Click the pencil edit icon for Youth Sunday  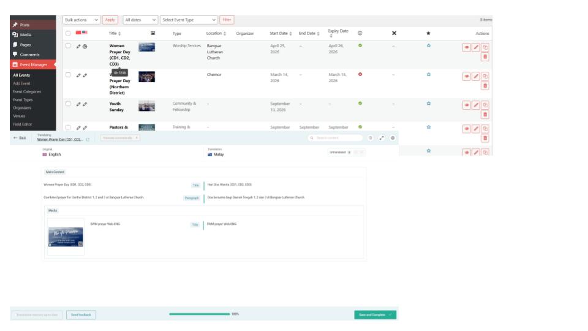476,105
